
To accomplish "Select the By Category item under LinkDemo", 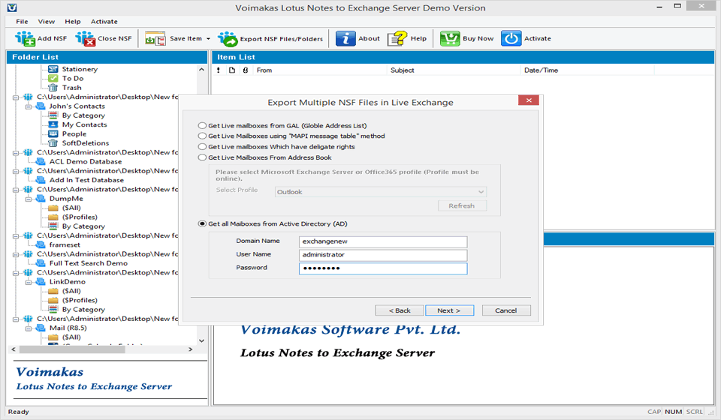I will [83, 310].
